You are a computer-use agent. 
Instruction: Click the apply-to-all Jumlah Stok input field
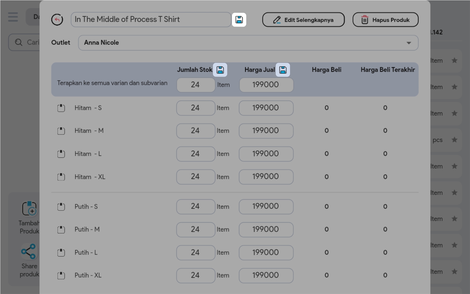pos(195,85)
